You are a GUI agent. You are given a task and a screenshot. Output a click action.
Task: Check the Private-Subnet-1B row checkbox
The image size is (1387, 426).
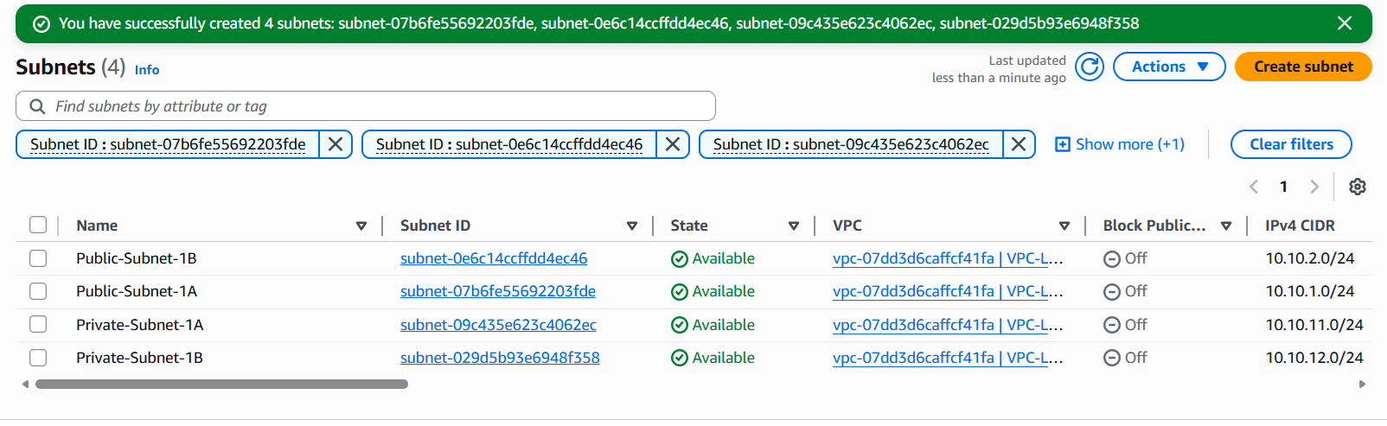[x=38, y=358]
